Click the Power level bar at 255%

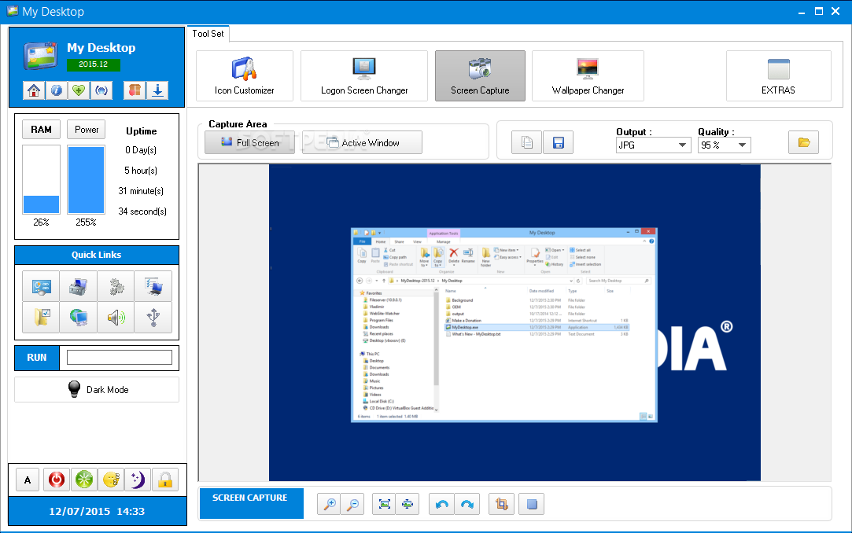(x=87, y=179)
